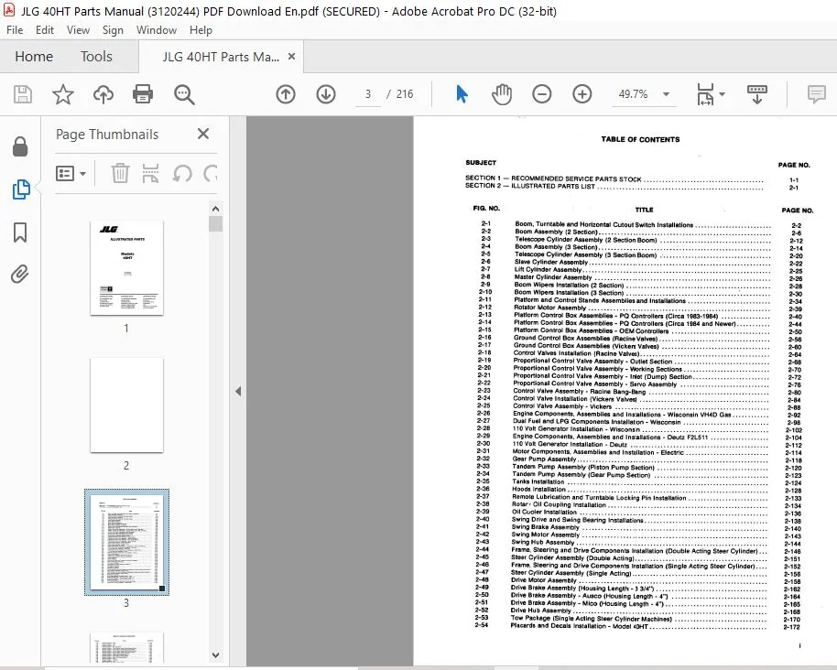The height and width of the screenshot is (670, 837).
Task: Click 'SECTION 2 — ILLUSTRATED PARTS LIST' entry
Action: 529,186
